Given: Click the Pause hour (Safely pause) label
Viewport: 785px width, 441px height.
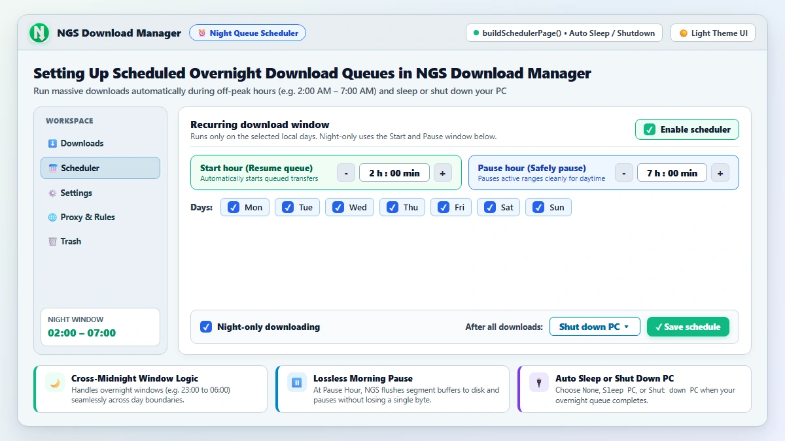Looking at the screenshot, I should coord(532,168).
